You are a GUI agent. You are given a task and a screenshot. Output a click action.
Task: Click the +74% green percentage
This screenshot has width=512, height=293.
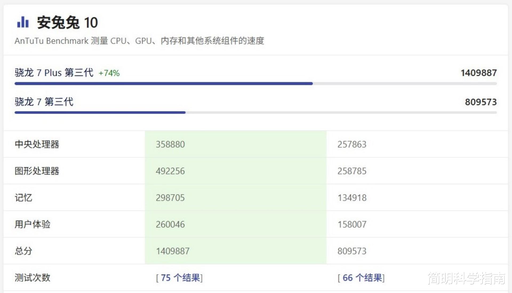(109, 73)
